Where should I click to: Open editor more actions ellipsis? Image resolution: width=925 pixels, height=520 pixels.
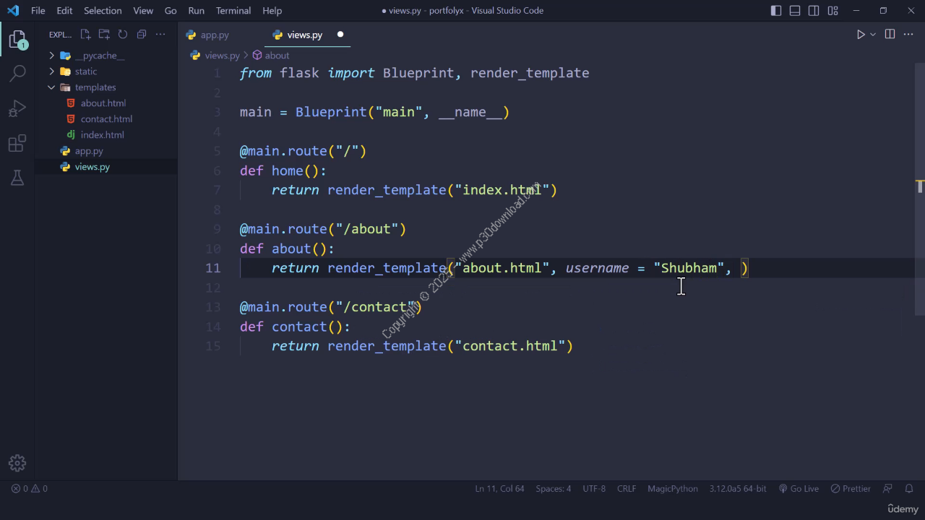click(908, 35)
